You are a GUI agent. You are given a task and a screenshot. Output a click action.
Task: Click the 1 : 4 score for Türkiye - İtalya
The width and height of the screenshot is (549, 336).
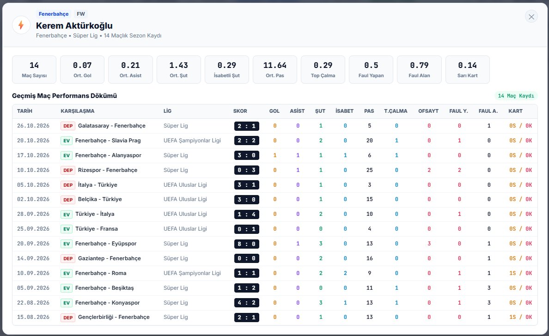(246, 214)
